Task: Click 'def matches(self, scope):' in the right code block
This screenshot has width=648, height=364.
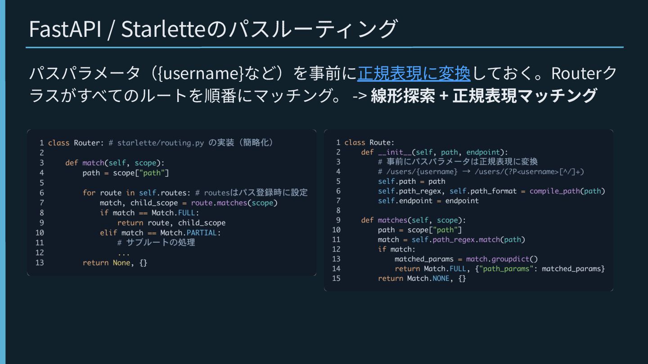Action: click(x=413, y=220)
